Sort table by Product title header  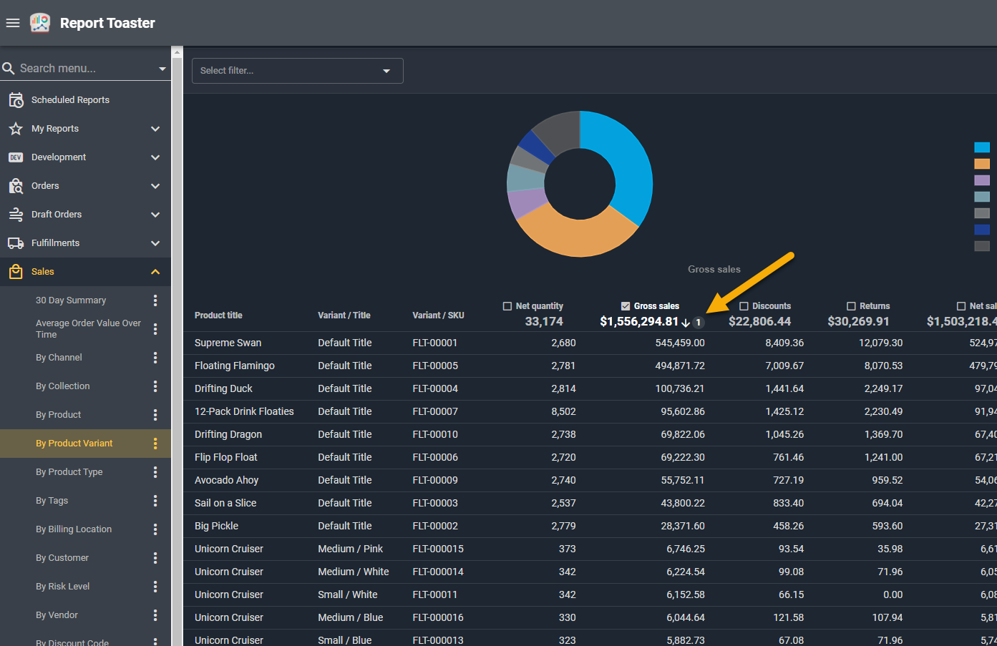click(x=218, y=315)
